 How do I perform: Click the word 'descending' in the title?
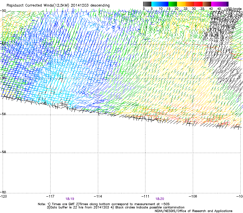[x=100, y=6]
